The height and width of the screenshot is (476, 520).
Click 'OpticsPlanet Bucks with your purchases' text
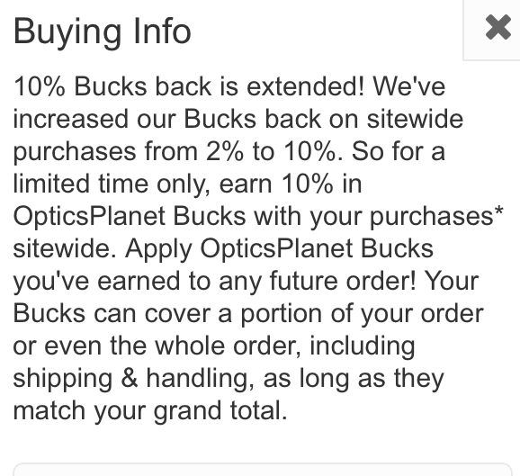[x=254, y=217]
